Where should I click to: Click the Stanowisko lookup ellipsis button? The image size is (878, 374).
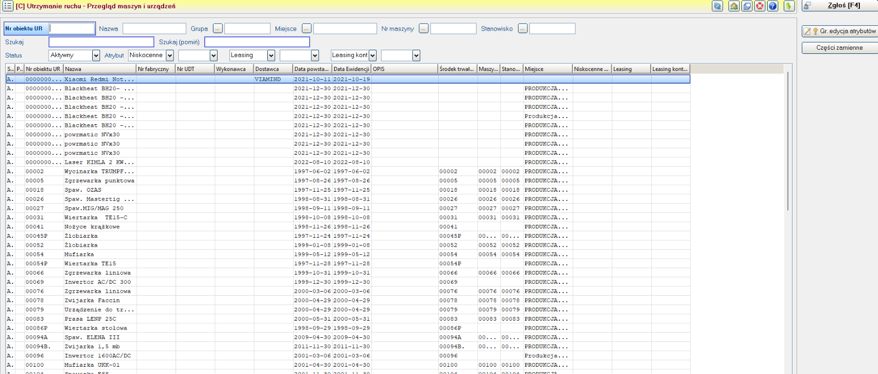523,28
